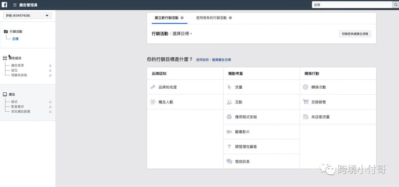The image size is (399, 187).
Task: Choose the 開發潛在顧客 objective
Action: [x=261, y=147]
